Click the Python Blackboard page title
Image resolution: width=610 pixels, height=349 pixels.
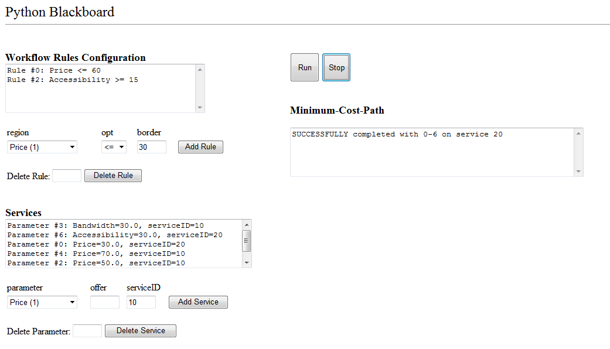pyautogui.click(x=60, y=12)
